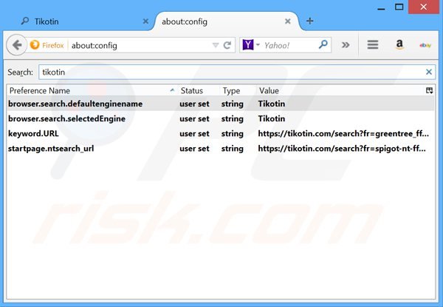443x307 pixels.
Task: Select browser.search.defaultenginename preference row
Action: click(x=220, y=104)
